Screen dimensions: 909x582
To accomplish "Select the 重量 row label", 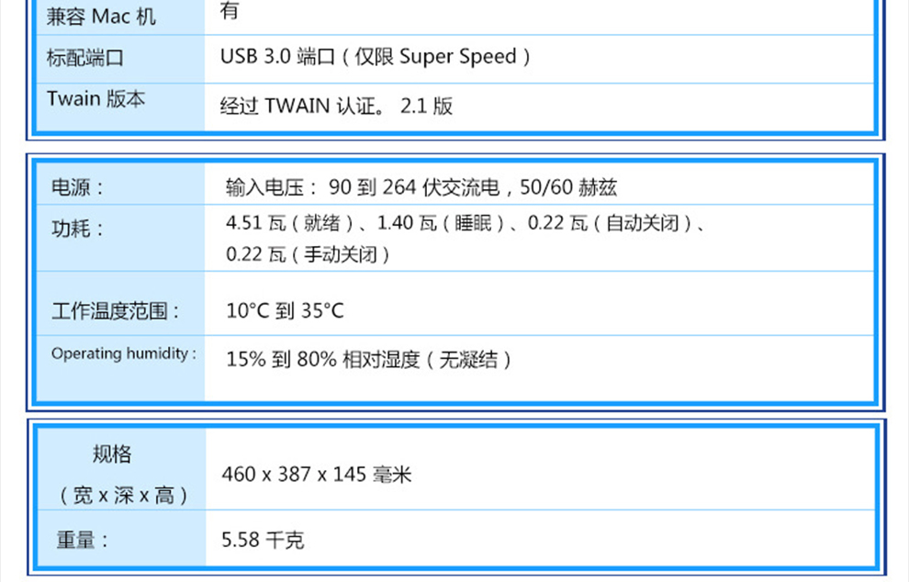I will (83, 541).
